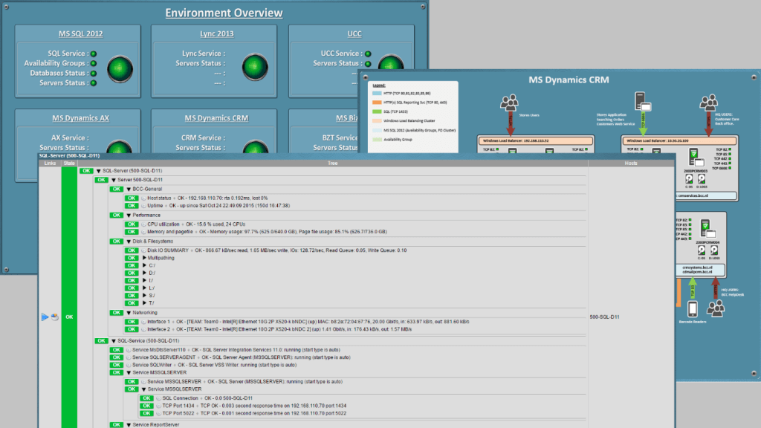This screenshot has width=761, height=428.
Task: Open the UCC title link
Action: 354,34
